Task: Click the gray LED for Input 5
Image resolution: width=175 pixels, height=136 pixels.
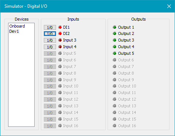Action: pyautogui.click(x=60, y=53)
